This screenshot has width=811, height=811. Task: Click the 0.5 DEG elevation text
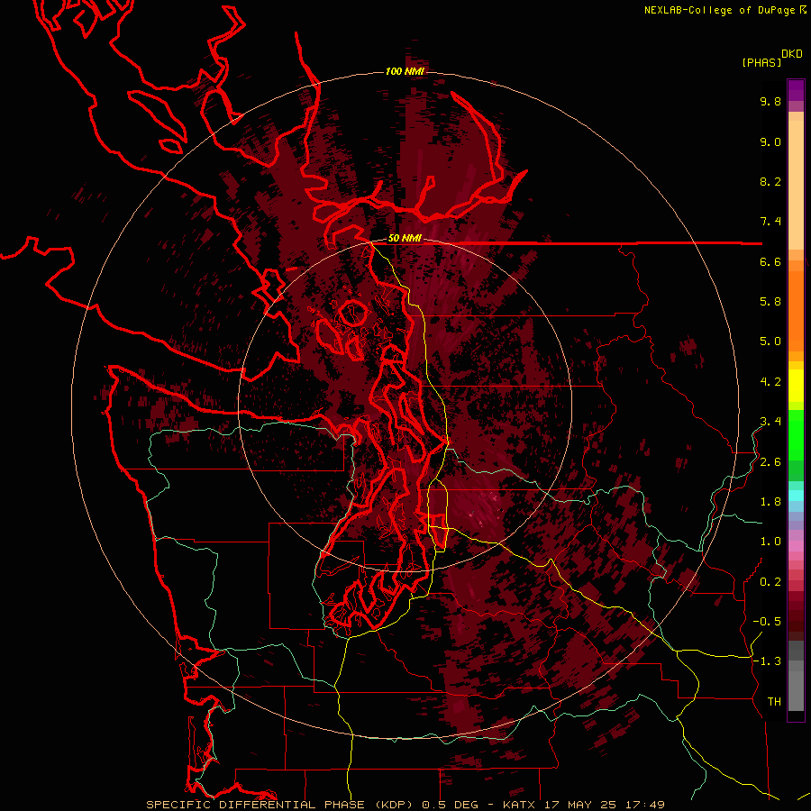click(450, 805)
